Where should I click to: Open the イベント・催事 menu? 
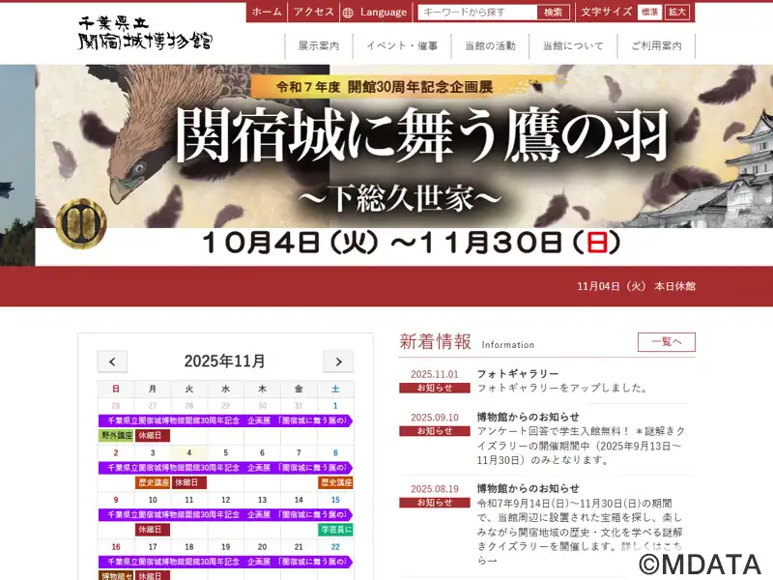coord(402,45)
